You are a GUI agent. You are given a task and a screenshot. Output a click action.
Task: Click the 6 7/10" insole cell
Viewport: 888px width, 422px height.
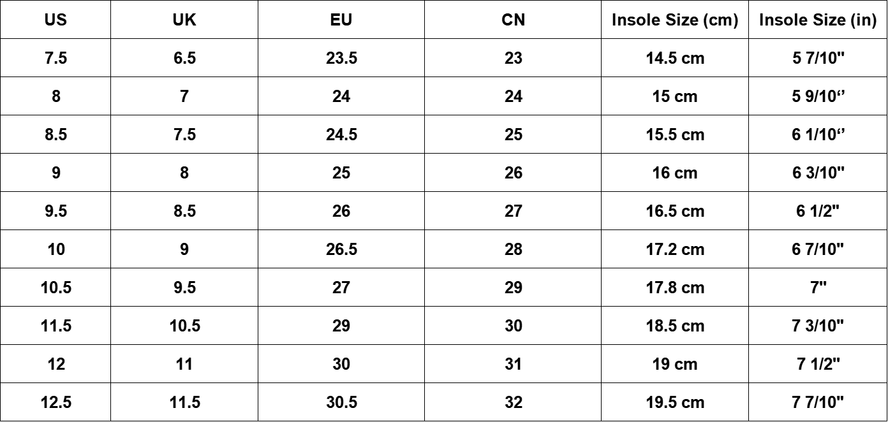pos(818,249)
